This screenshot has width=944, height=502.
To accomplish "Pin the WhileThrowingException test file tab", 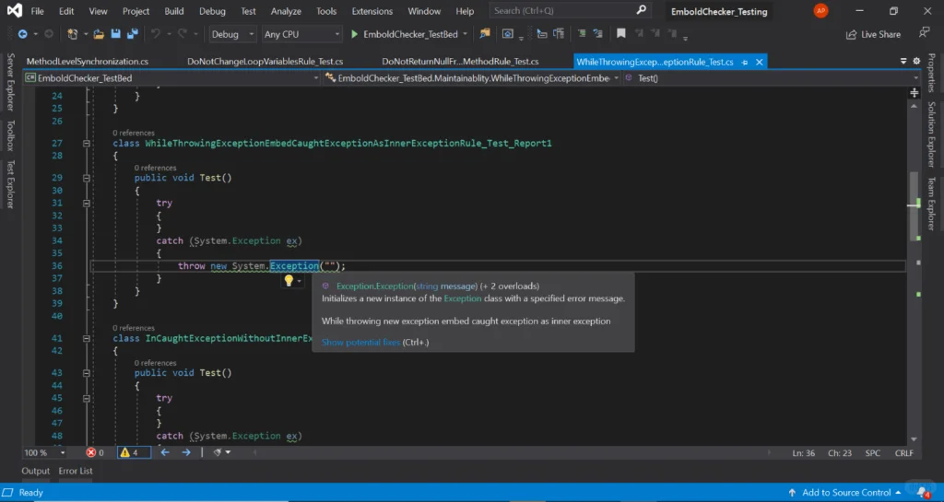I will (745, 62).
